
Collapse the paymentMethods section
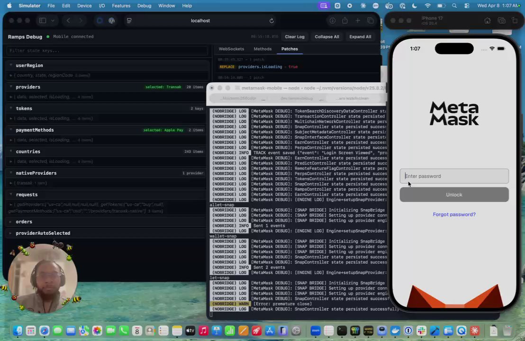[11, 129]
